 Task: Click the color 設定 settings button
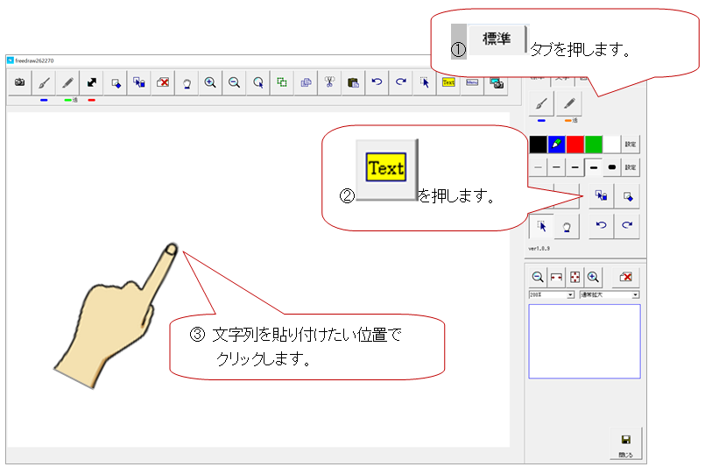coord(631,144)
